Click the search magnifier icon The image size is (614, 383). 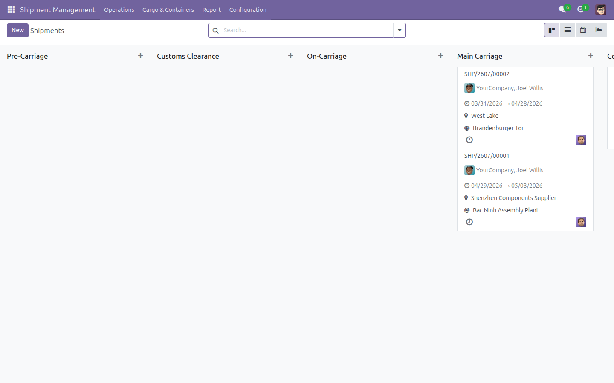pos(216,31)
